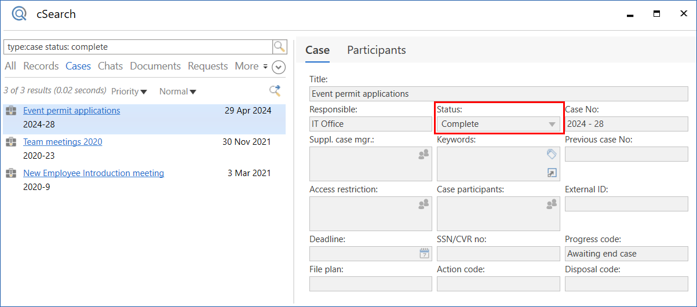The width and height of the screenshot is (697, 307).
Task: Click people icon in Case participants field
Action: click(552, 204)
